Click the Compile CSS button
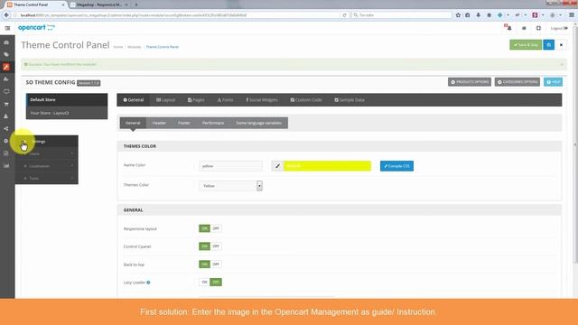Image resolution: width=578 pixels, height=325 pixels. click(396, 166)
